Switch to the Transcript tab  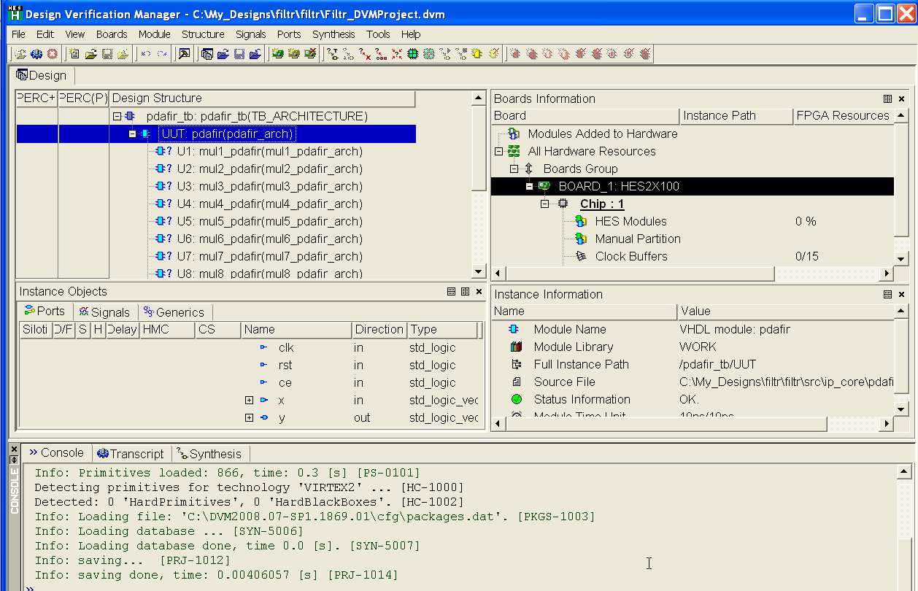click(132, 453)
